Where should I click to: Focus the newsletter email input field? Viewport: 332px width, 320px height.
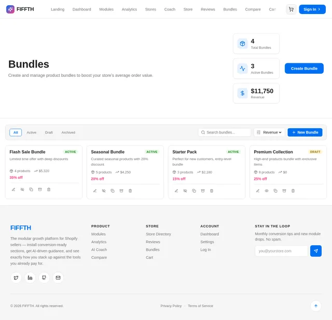(x=281, y=251)
